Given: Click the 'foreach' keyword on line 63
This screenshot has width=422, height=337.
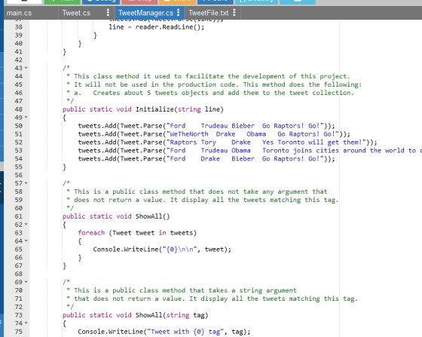Looking at the screenshot, I should [91, 233].
